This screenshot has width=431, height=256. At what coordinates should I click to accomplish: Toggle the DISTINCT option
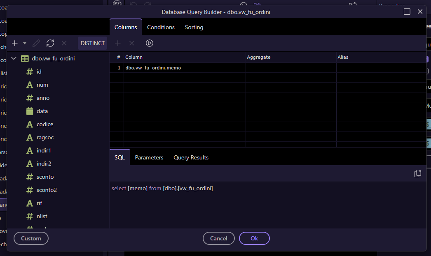(x=92, y=43)
